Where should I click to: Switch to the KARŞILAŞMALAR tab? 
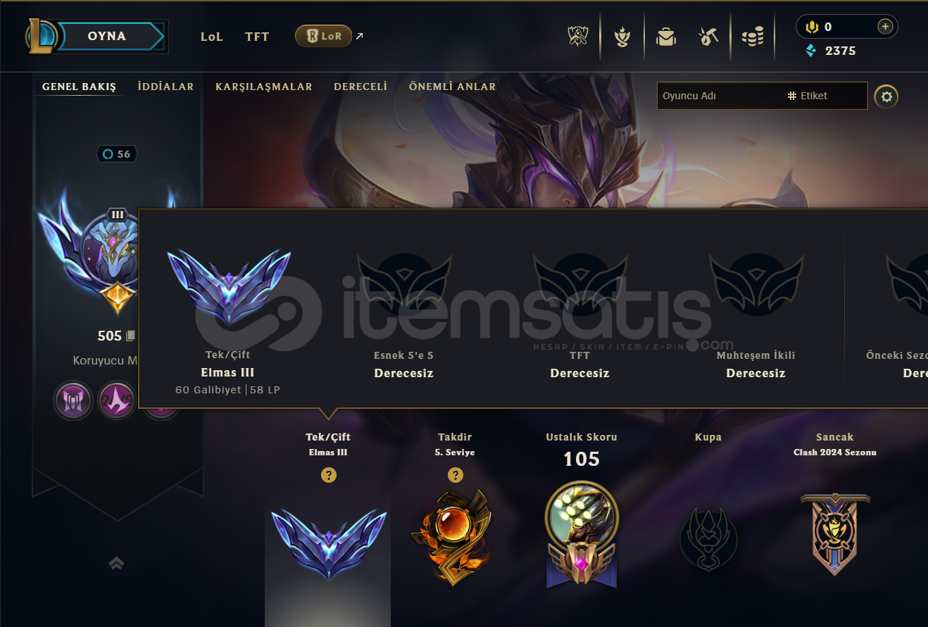point(264,87)
